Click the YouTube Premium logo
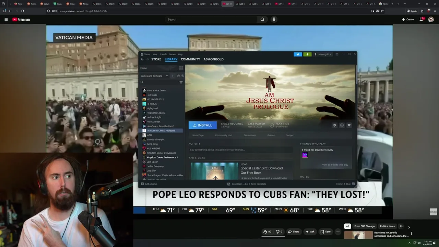The image size is (439, 247). pos(21,20)
